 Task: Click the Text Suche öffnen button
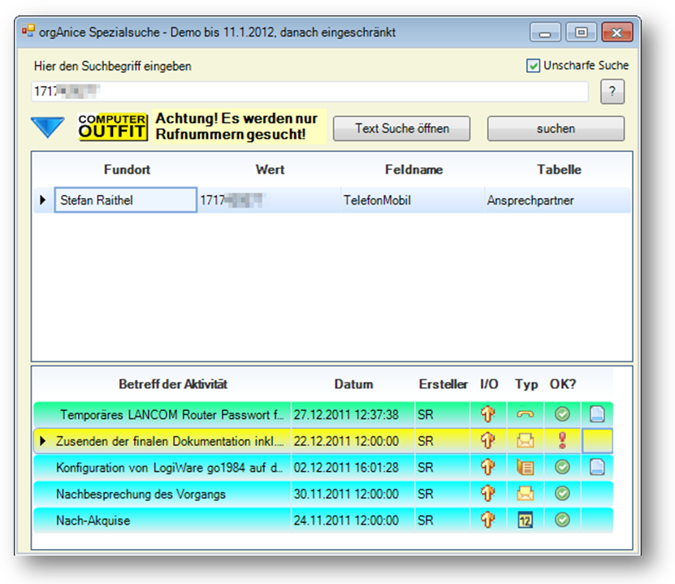(401, 128)
